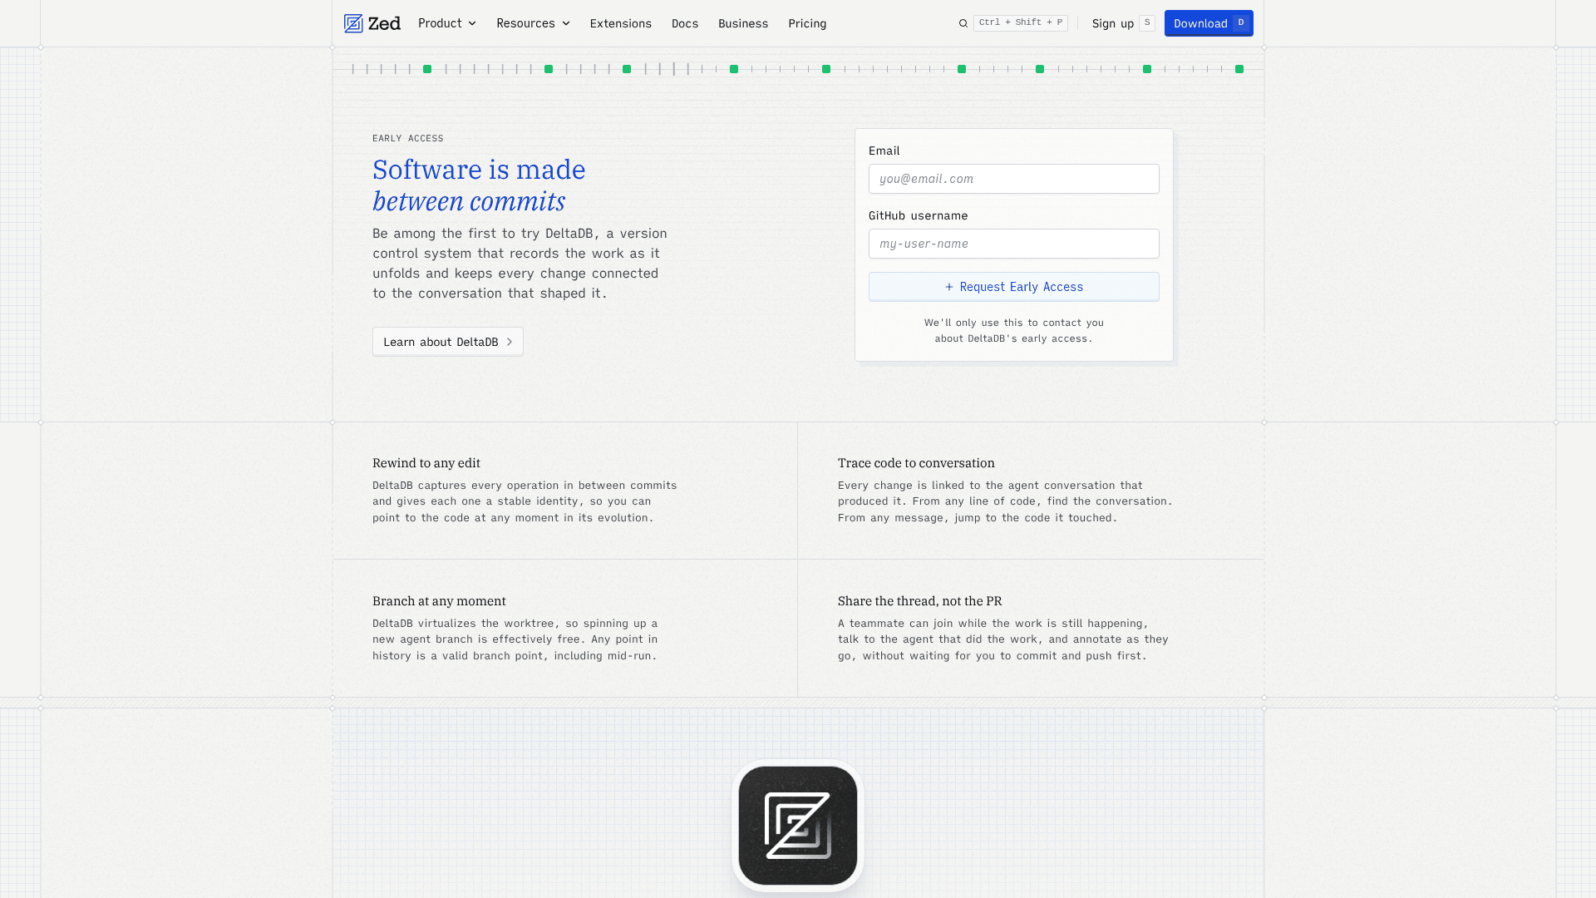This screenshot has height=898, width=1596.
Task: Click 'Share the thread, not the PR' heading
Action: point(920,601)
